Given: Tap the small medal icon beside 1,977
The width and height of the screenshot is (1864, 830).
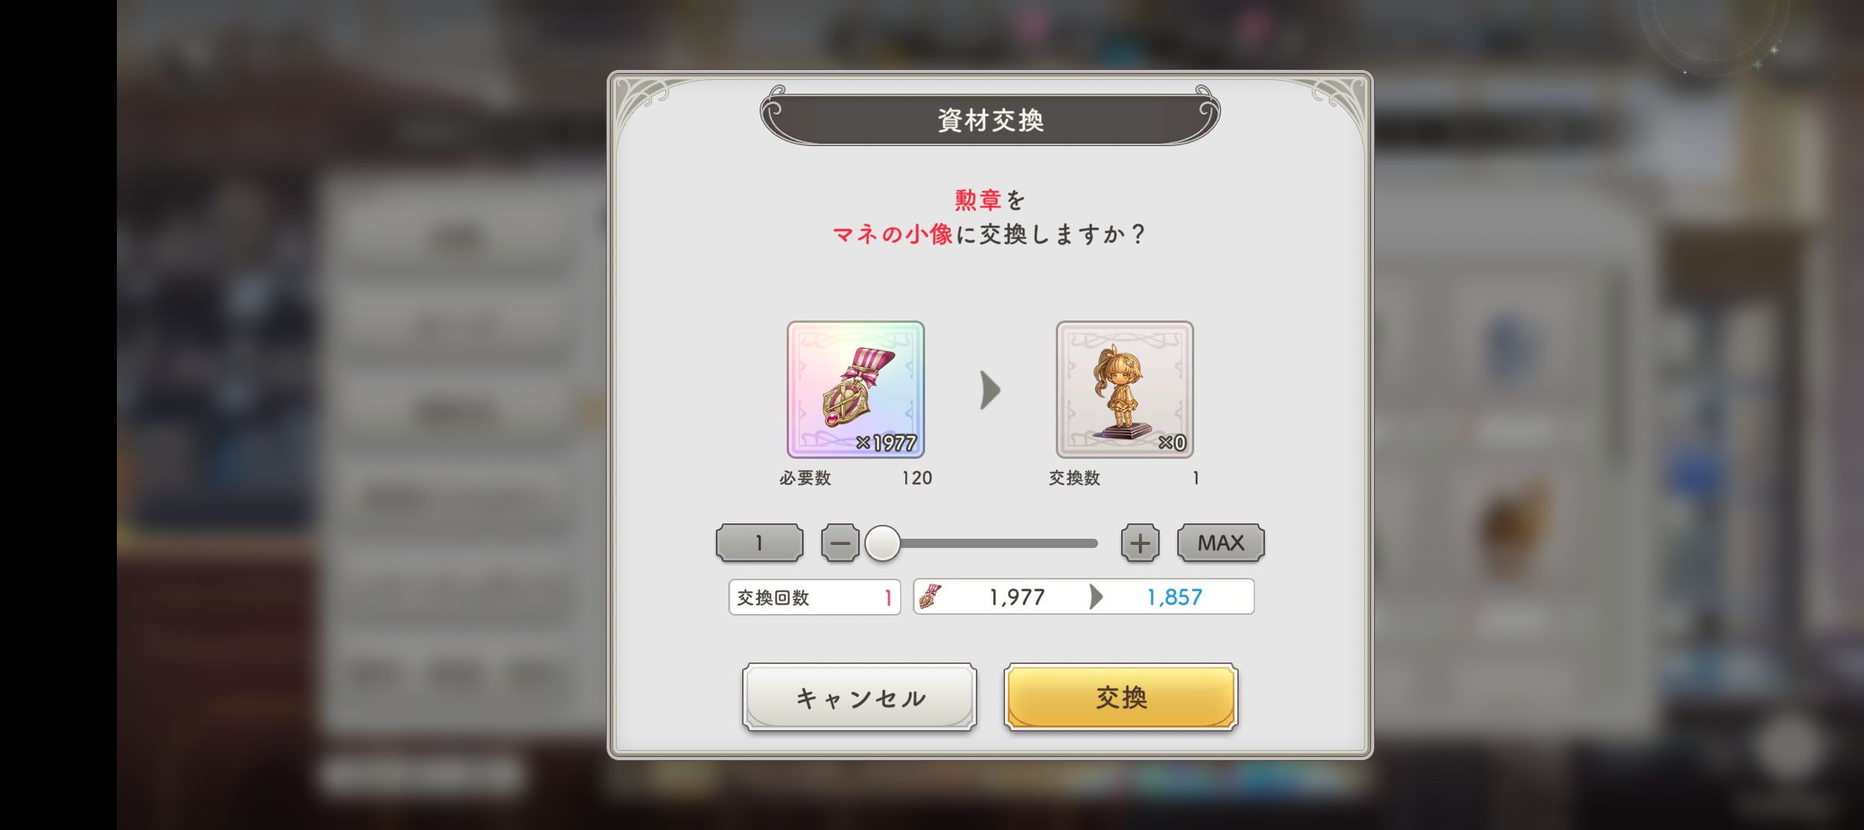Looking at the screenshot, I should tap(930, 596).
